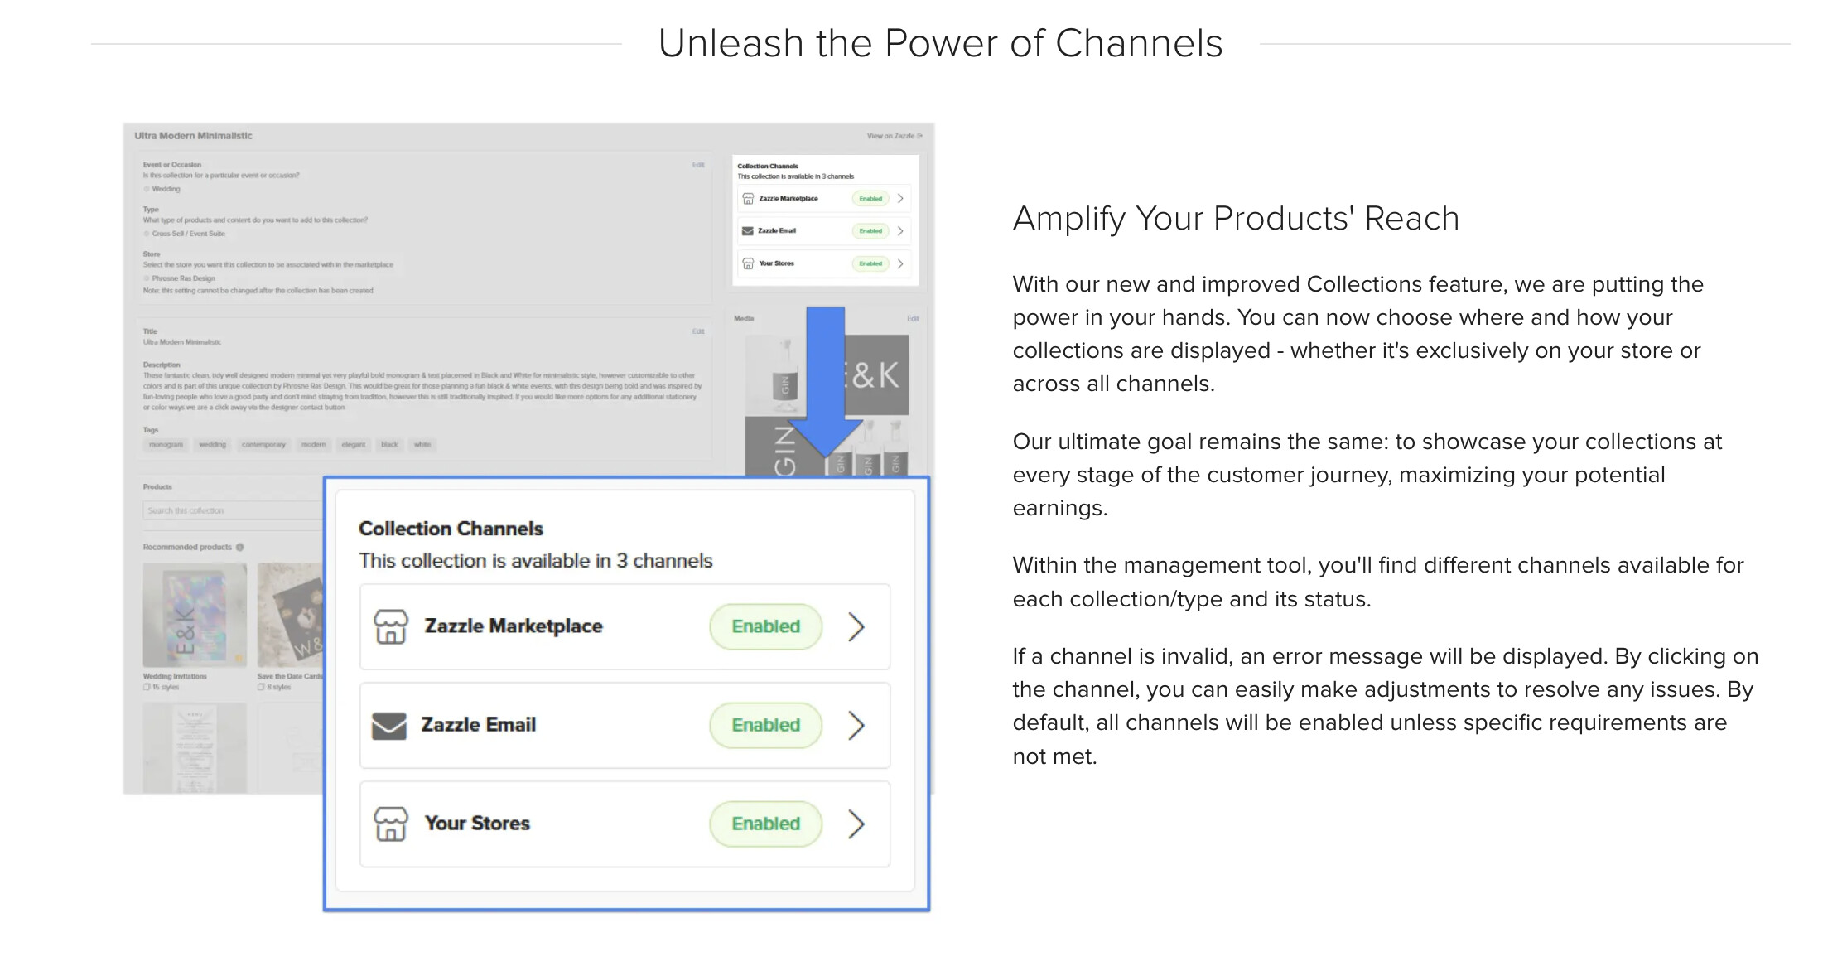Click the info icon next to Recommended products
The height and width of the screenshot is (976, 1847).
tap(240, 547)
